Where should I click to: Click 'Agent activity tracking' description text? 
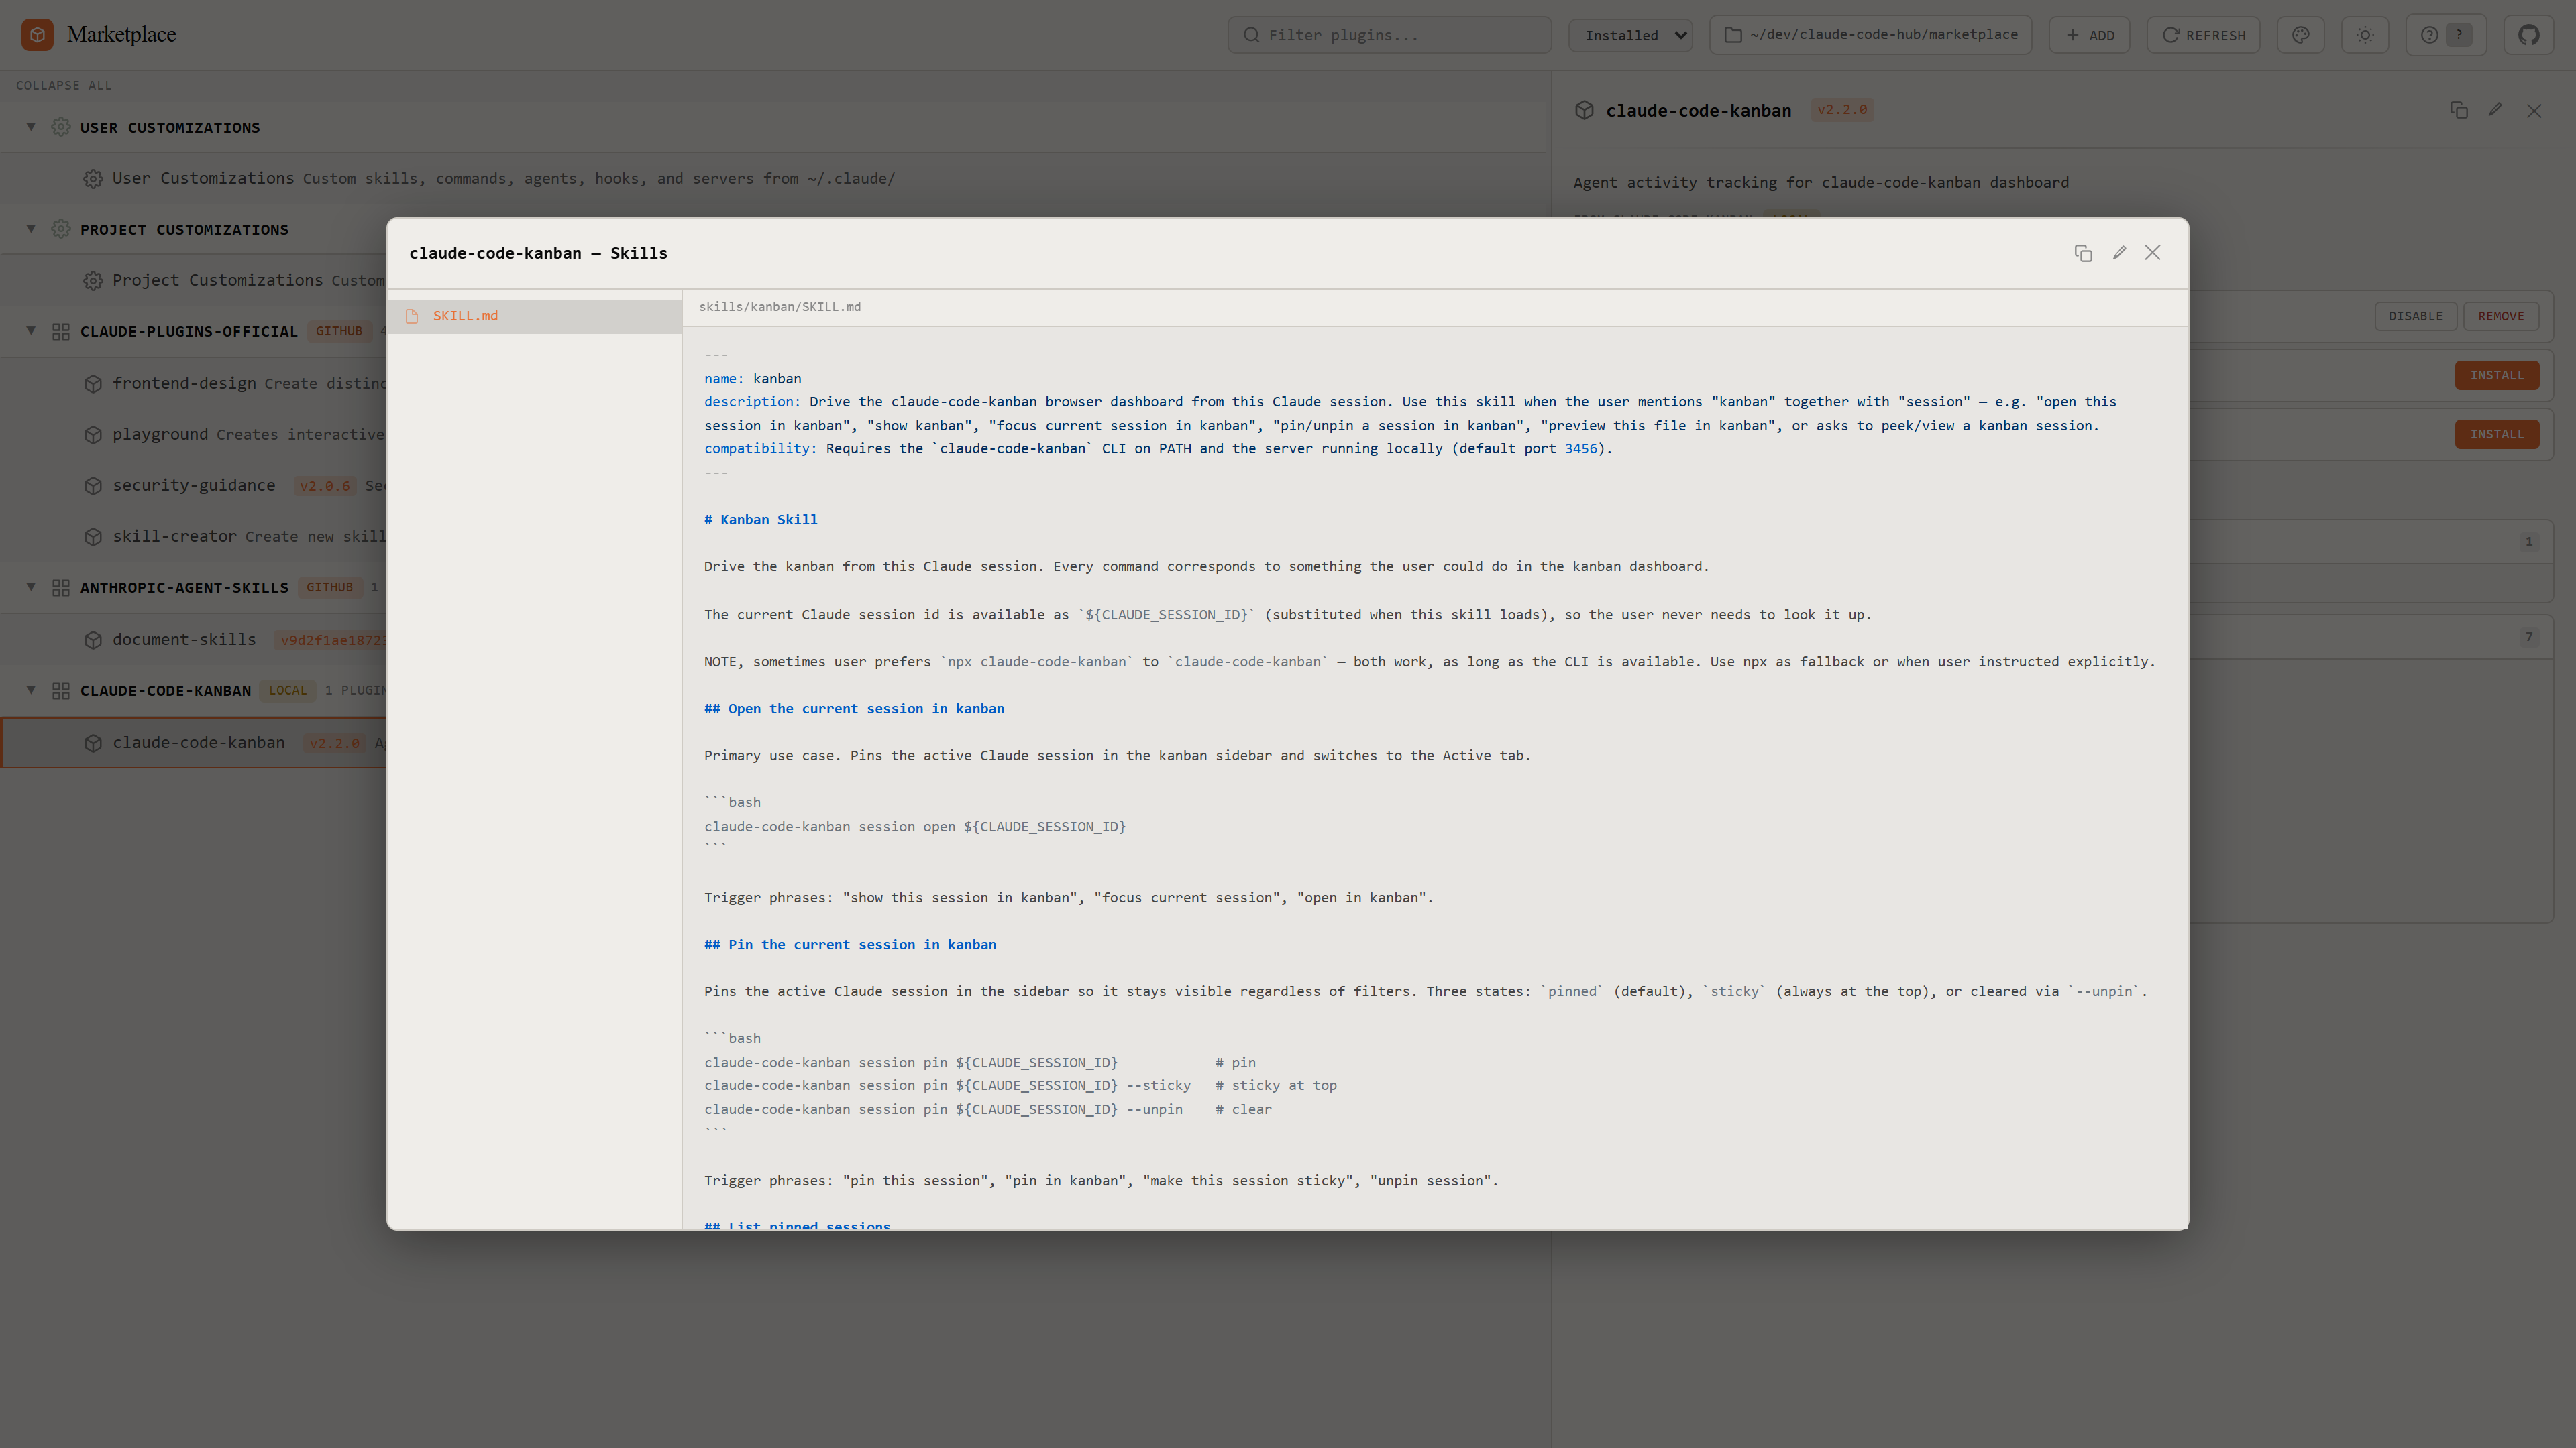point(1821,183)
